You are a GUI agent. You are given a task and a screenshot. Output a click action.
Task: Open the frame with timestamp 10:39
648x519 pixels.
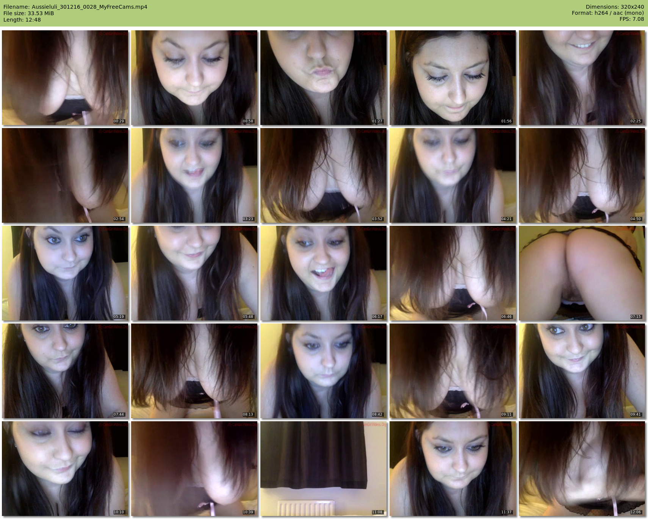tap(194, 469)
